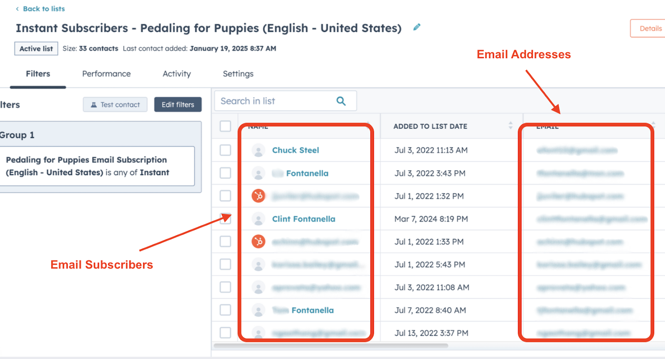Open the Settings tab
The height and width of the screenshot is (359, 665).
pyautogui.click(x=238, y=74)
